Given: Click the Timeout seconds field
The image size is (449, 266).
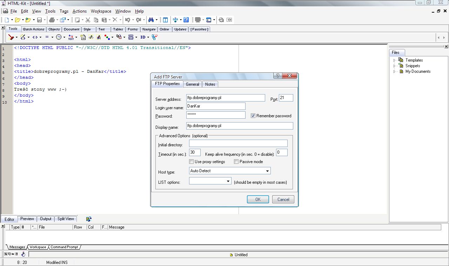Looking at the screenshot, I should [x=195, y=152].
